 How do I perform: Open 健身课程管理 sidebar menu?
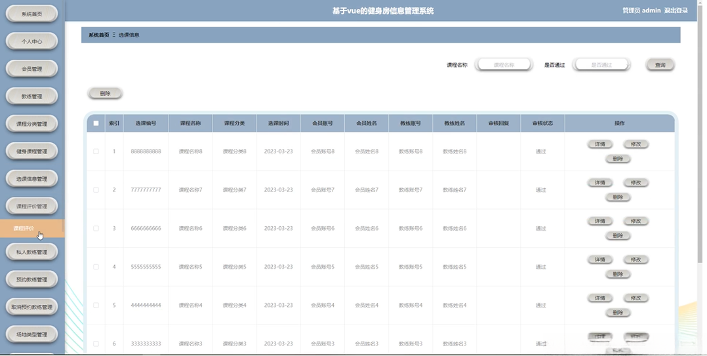[x=31, y=151]
